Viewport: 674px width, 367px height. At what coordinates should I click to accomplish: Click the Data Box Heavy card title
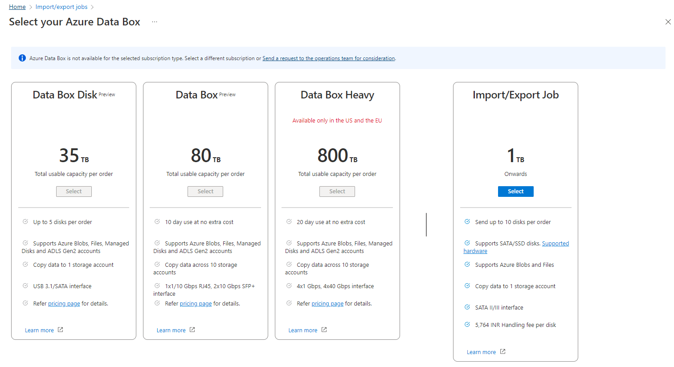pos(337,95)
